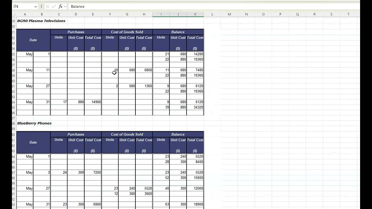The height and width of the screenshot is (209, 372).
Task: Click the Enter checkmark icon in formula bar
Action: pyautogui.click(x=54, y=6)
